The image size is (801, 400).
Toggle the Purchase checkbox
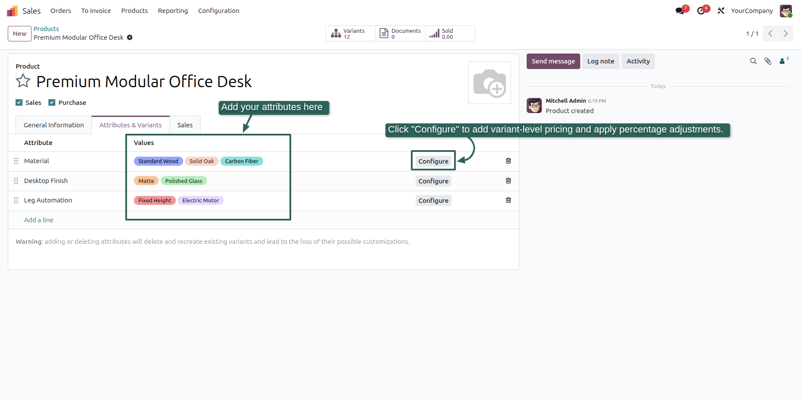52,103
